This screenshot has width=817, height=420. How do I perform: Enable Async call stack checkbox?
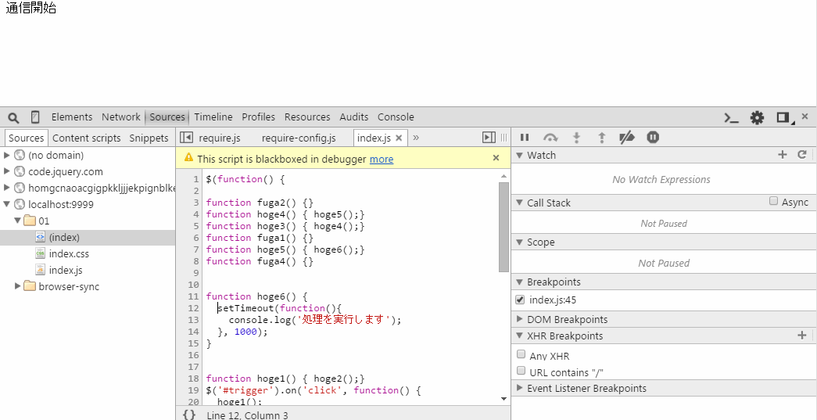point(773,201)
